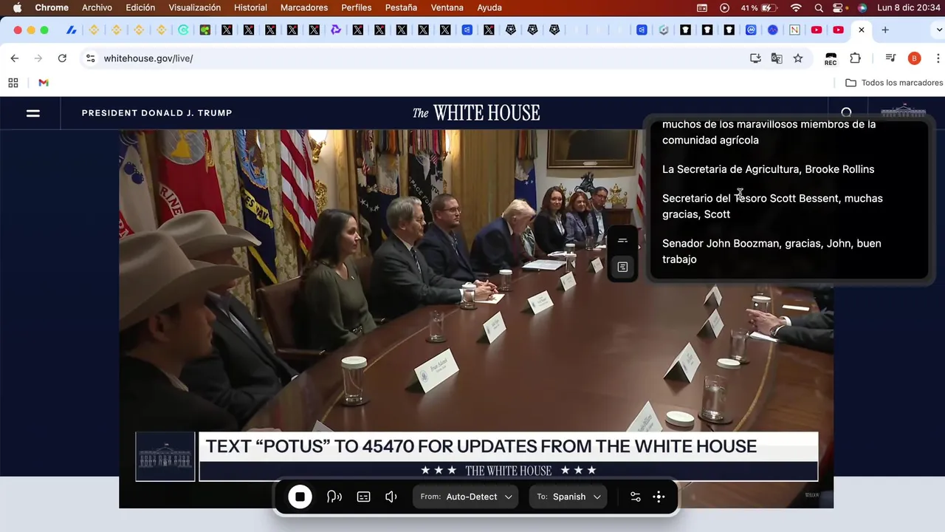The height and width of the screenshot is (532, 945).
Task: Open the Historial menu
Action: point(250,7)
